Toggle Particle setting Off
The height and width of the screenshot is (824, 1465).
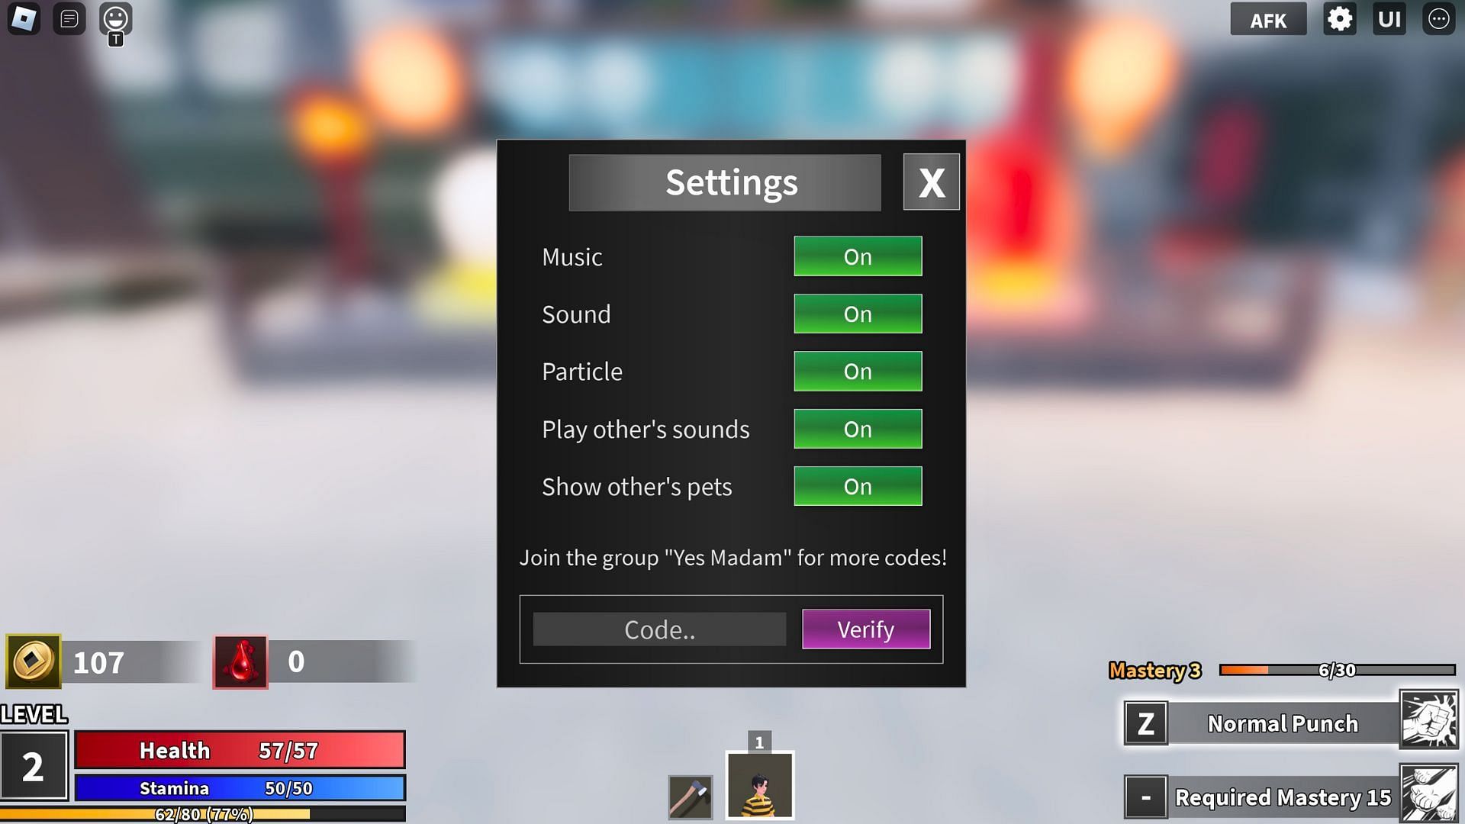click(x=858, y=372)
